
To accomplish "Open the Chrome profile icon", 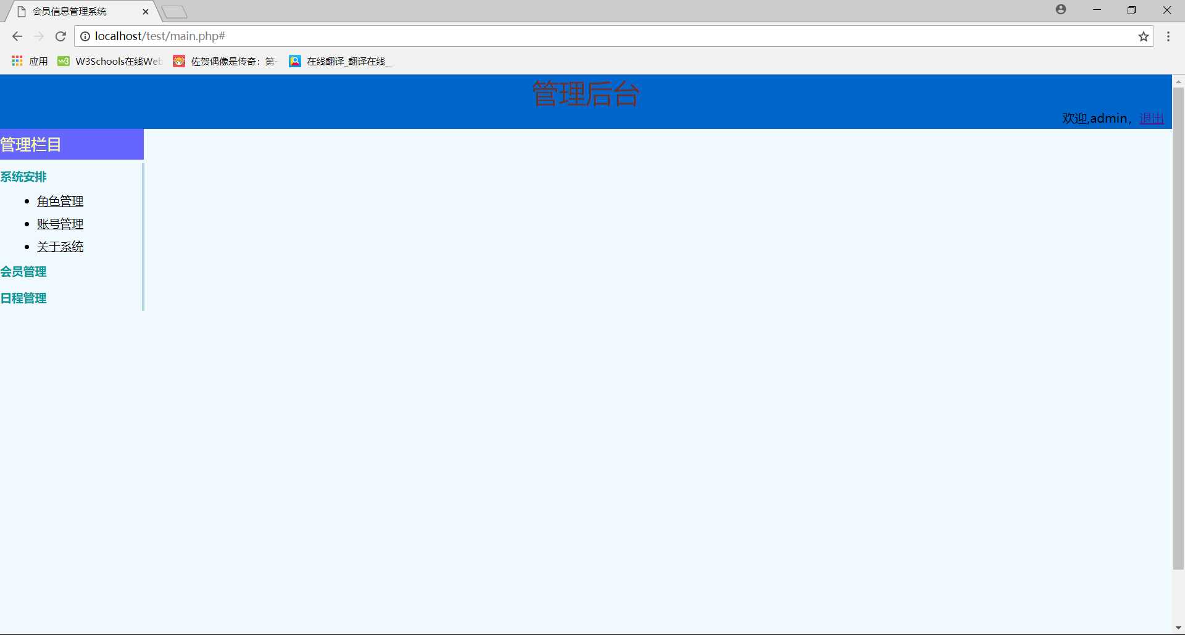I will 1061,9.
